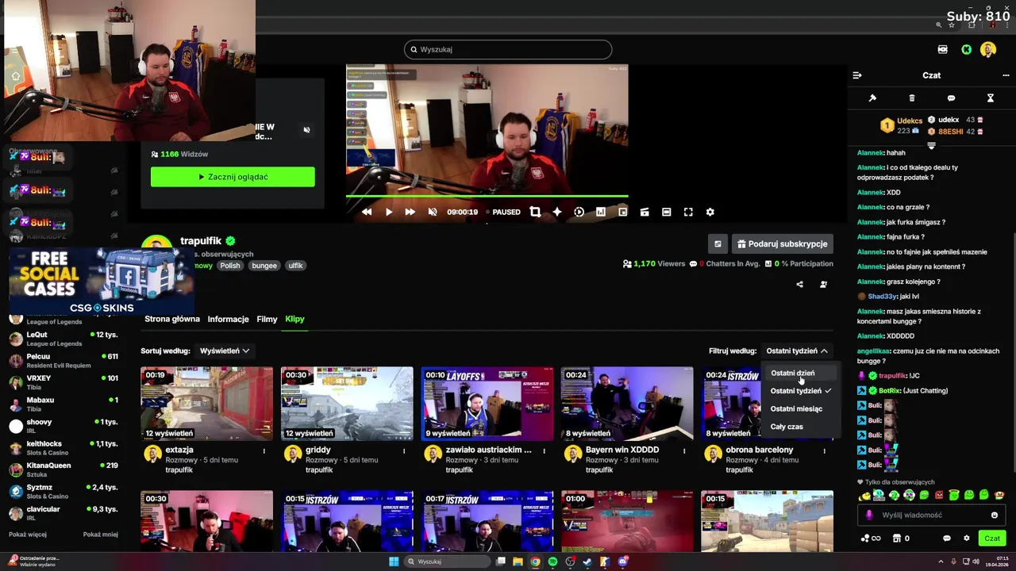Click the user icon next to share
This screenshot has width=1016, height=571.
(823, 284)
